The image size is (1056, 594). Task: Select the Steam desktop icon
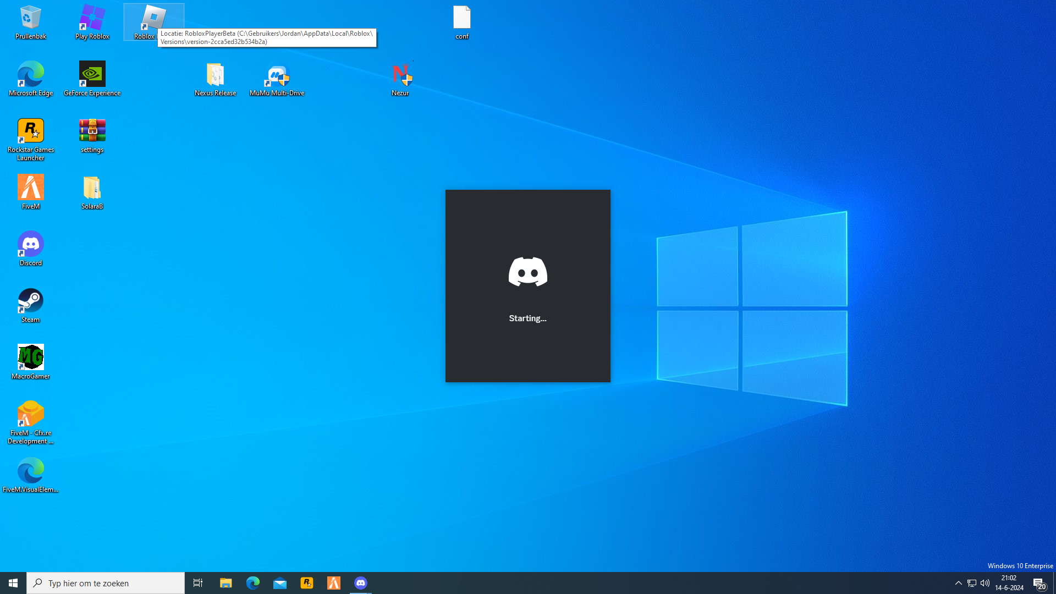coord(30,305)
